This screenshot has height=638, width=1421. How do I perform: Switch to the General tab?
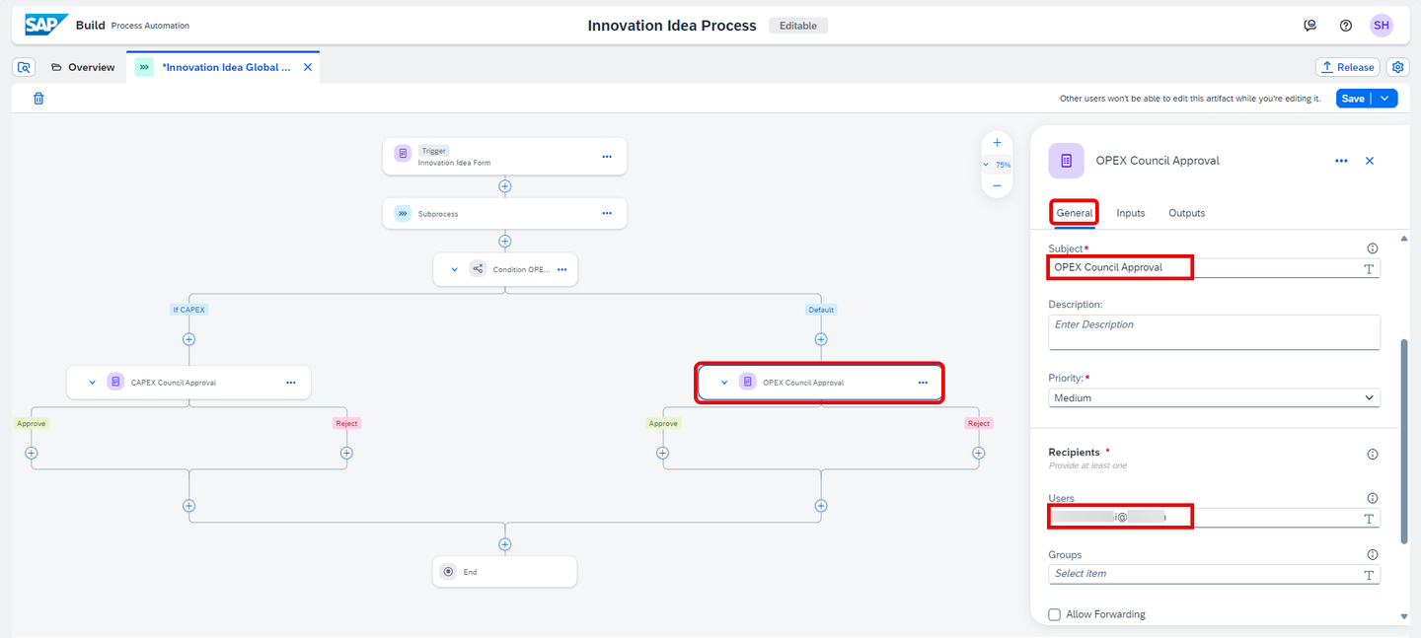pyautogui.click(x=1075, y=213)
